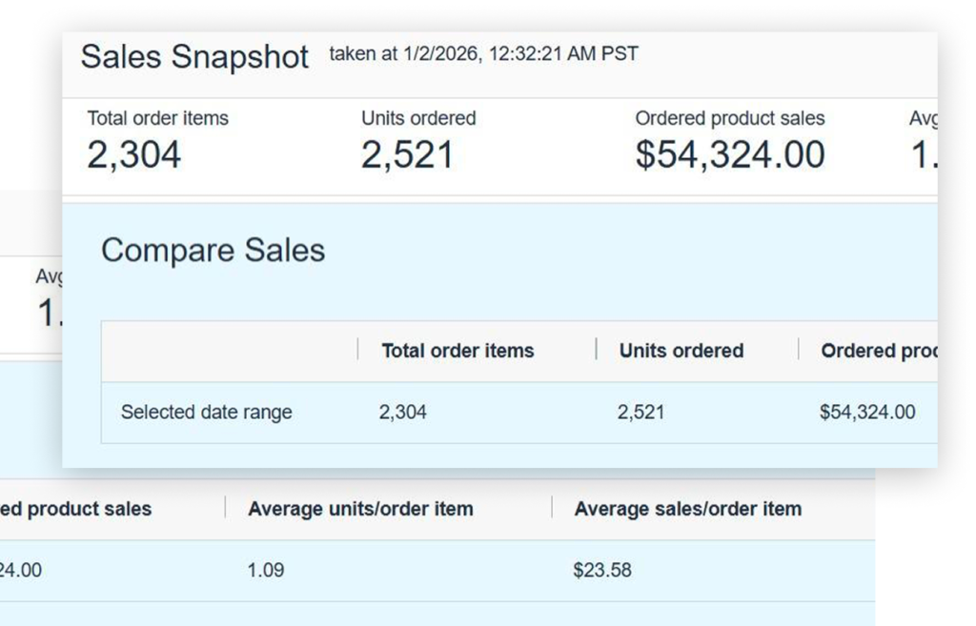
Task: Click the large 2,304 total order items figure
Action: (x=133, y=154)
